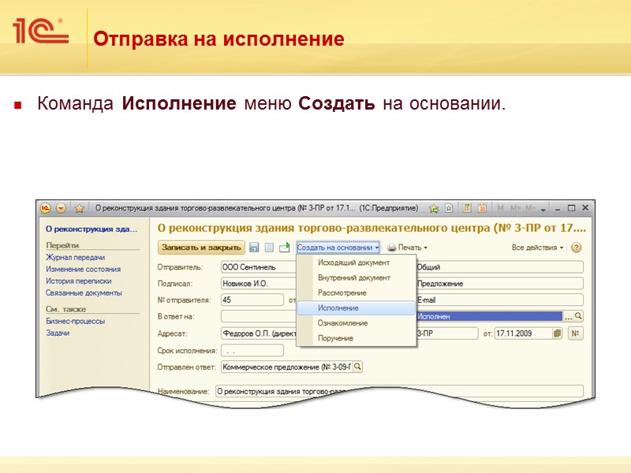Click the ellipsis button in Исполнен field
This screenshot has height=473, width=631.
568,317
